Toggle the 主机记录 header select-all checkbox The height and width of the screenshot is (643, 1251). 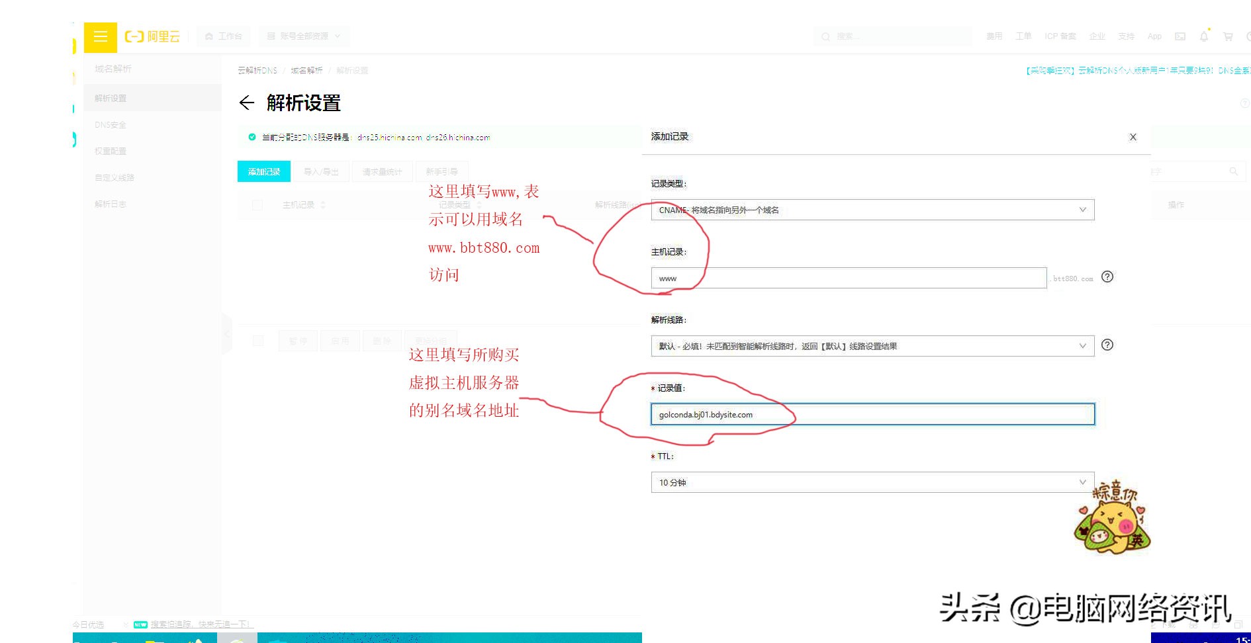coord(257,205)
